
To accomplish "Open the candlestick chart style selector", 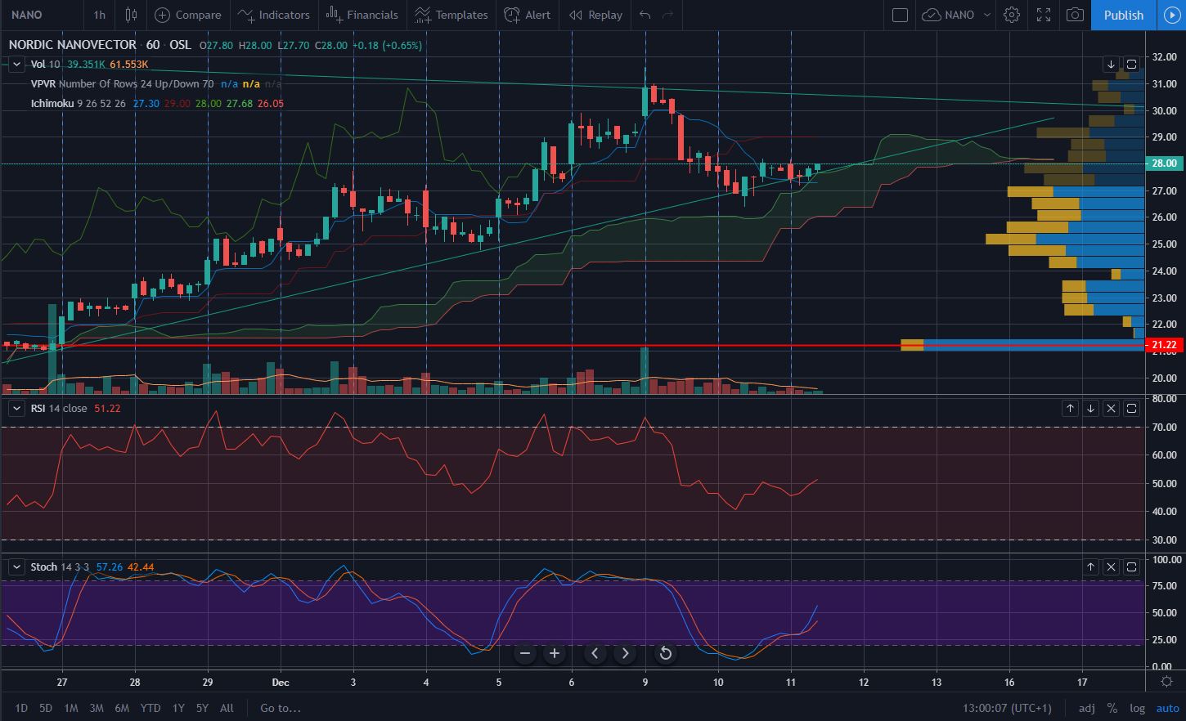I will 131,15.
